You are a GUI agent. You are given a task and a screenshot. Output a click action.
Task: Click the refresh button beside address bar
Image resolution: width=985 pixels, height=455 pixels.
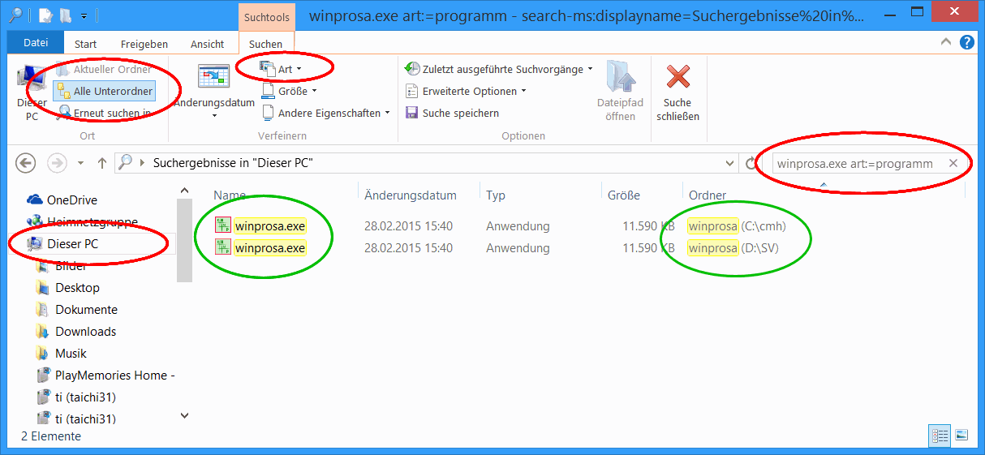point(751,164)
